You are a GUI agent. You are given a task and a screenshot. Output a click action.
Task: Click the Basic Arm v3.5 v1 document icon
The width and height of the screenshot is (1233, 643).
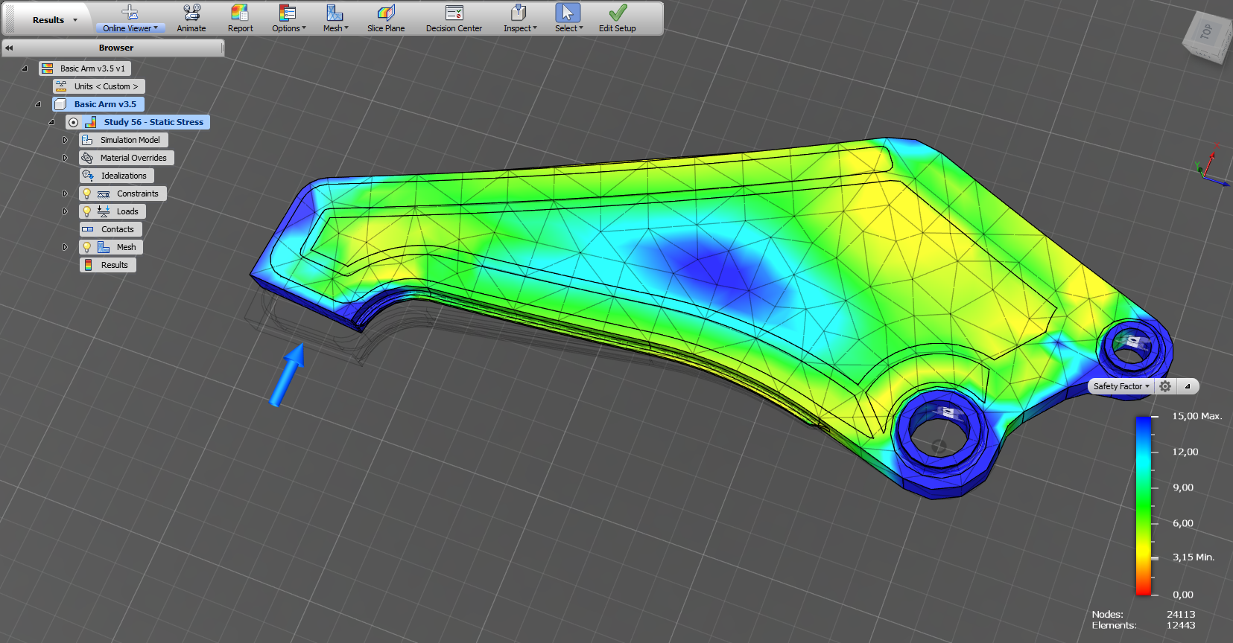pos(47,68)
